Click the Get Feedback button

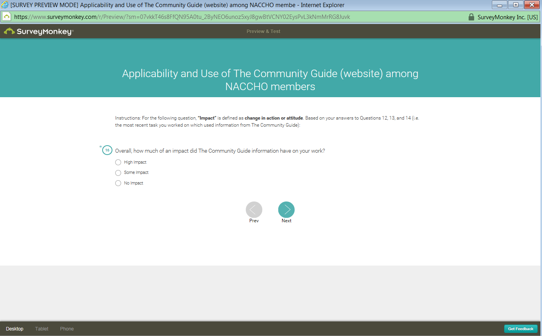tap(521, 329)
